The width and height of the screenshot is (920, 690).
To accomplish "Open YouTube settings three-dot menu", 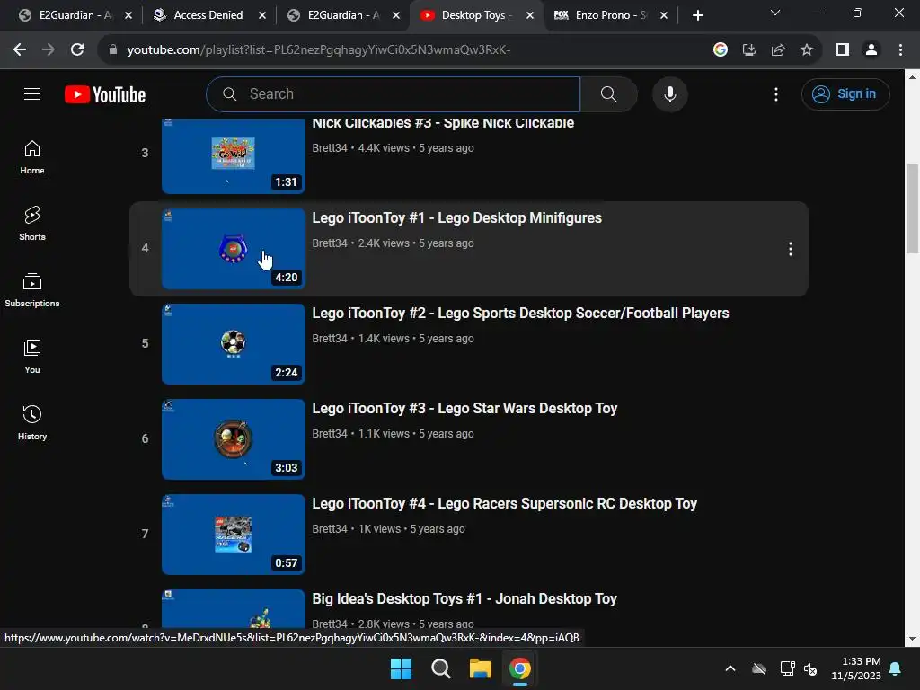I will click(775, 93).
